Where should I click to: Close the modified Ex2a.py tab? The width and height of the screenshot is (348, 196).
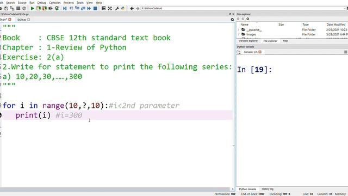click(x=10, y=20)
